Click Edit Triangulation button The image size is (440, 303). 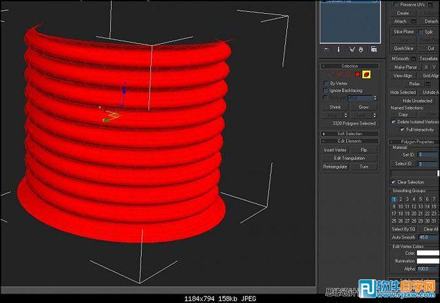(349, 158)
